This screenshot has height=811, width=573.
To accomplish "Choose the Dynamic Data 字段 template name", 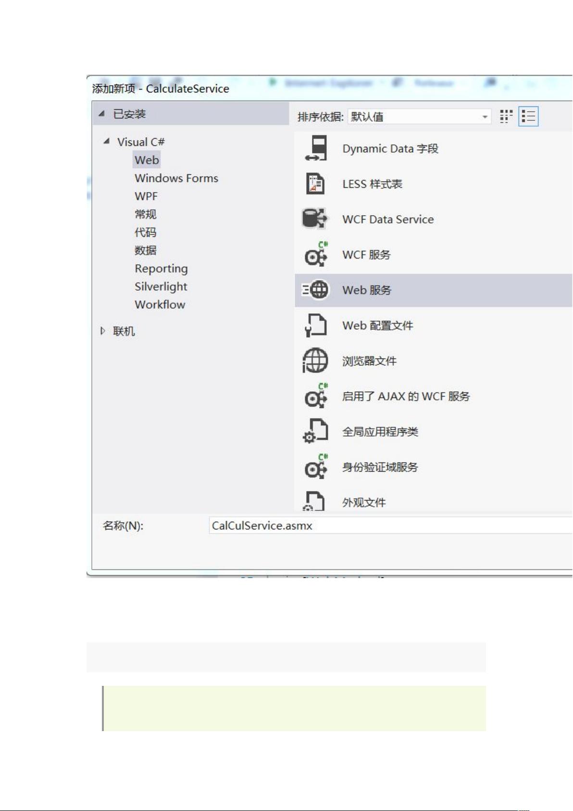I will [390, 149].
